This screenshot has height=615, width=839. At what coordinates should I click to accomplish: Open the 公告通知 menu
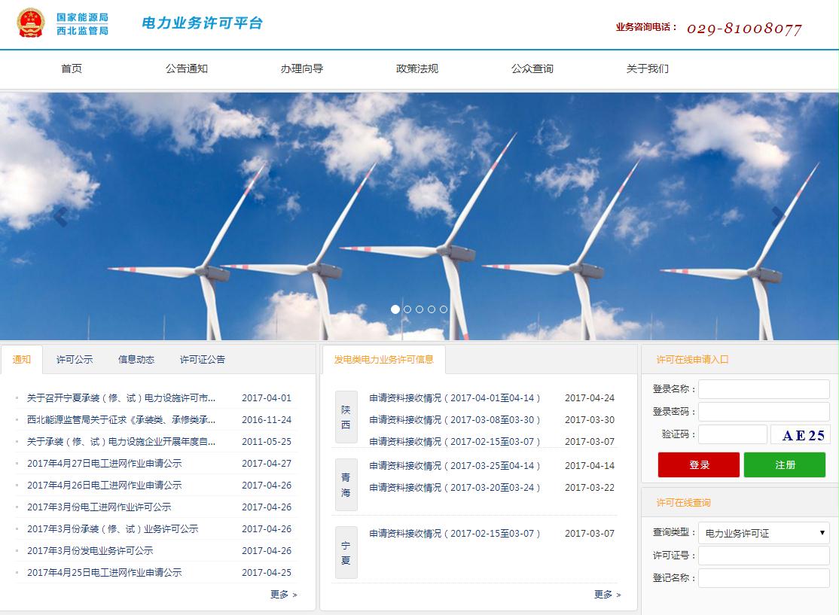coord(187,69)
